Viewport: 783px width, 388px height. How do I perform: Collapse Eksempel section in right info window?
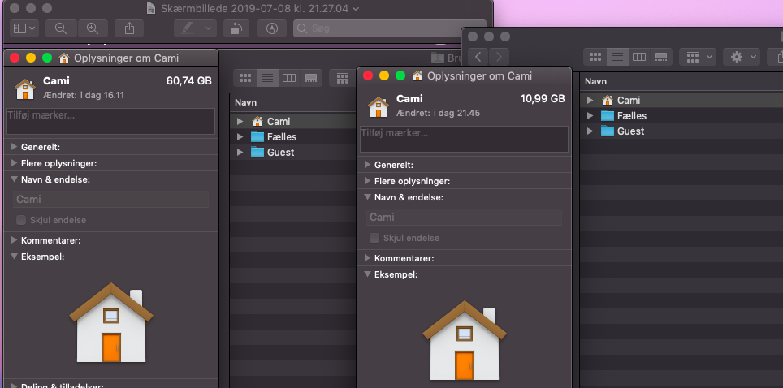point(367,274)
